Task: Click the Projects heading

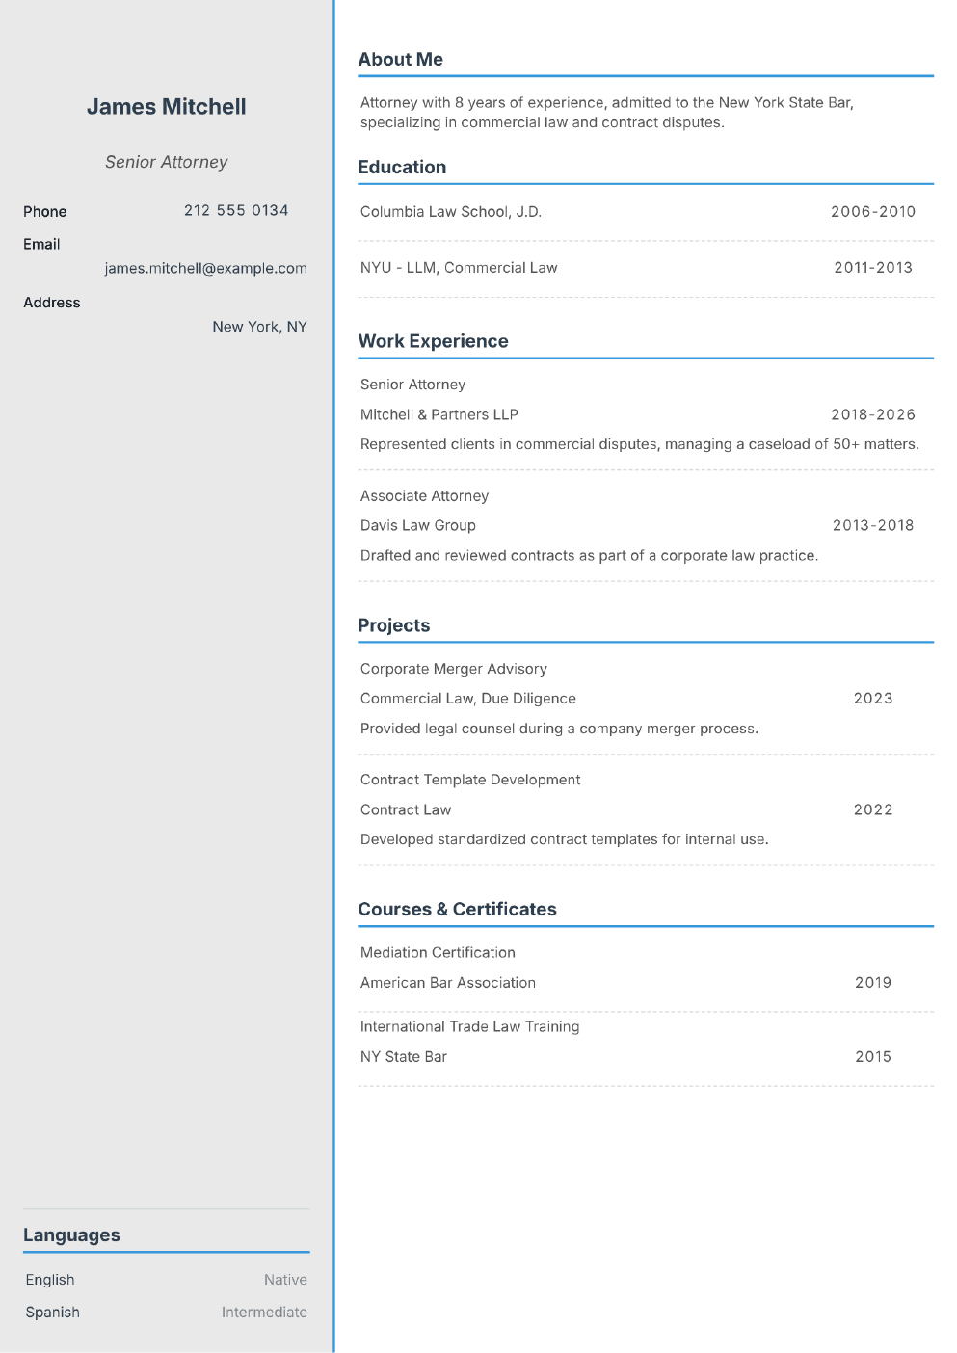Action: tap(394, 625)
